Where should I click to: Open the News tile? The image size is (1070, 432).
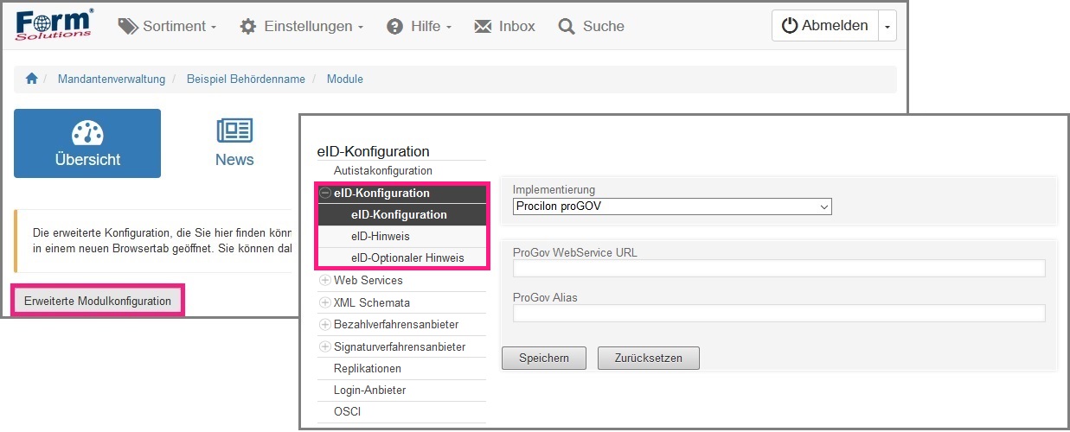(x=234, y=143)
